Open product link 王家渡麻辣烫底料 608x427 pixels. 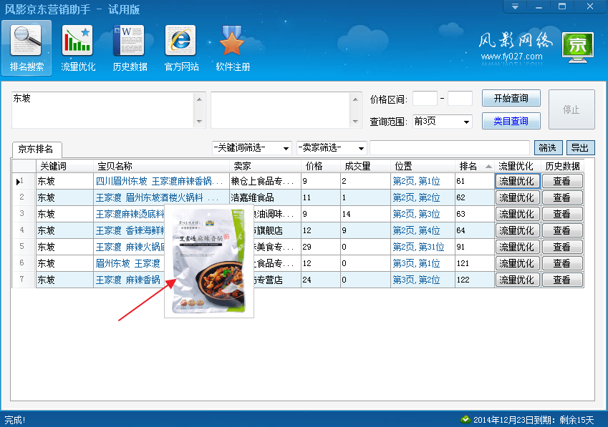pyautogui.click(x=130, y=214)
